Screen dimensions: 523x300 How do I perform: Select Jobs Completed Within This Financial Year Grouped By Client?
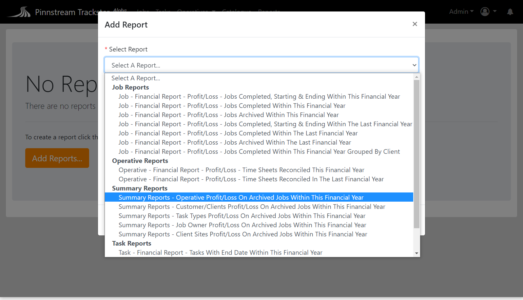click(259, 151)
